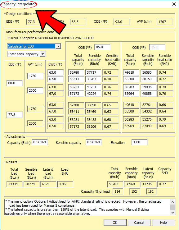Expand the 'Enter sens. capacity' dropdown
The image size is (179, 230).
coord(43,54)
